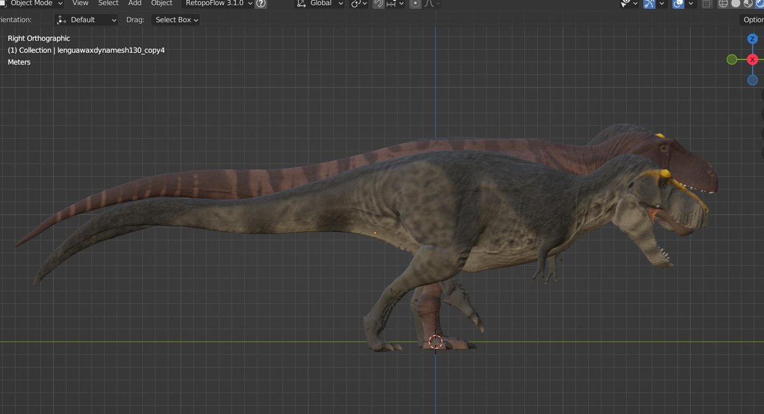Open the Add menu
The width and height of the screenshot is (764, 414).
(135, 3)
